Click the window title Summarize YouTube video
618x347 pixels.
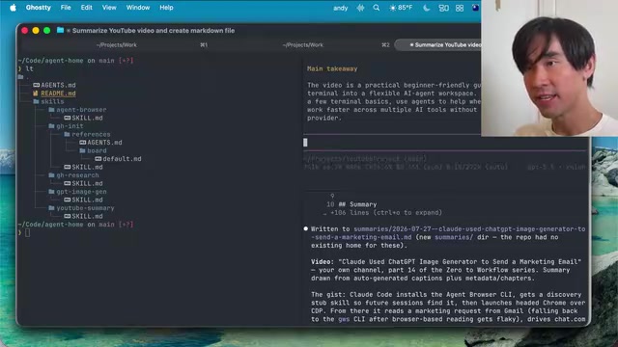click(154, 30)
